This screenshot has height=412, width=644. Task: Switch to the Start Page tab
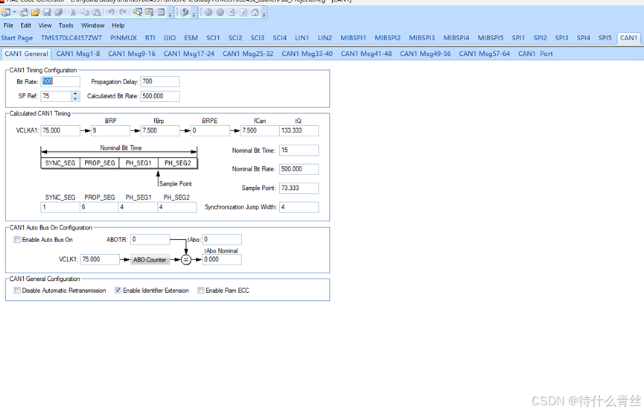[17, 38]
